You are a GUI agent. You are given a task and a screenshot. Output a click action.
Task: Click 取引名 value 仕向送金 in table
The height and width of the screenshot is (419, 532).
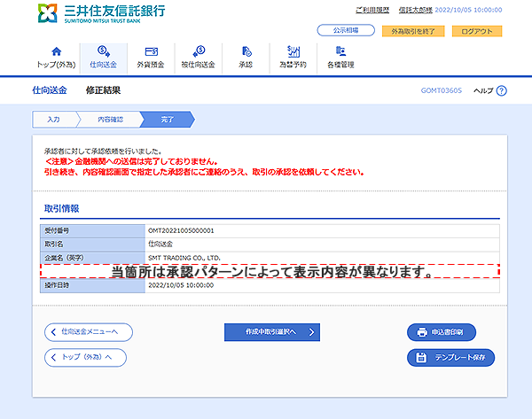tap(160, 244)
